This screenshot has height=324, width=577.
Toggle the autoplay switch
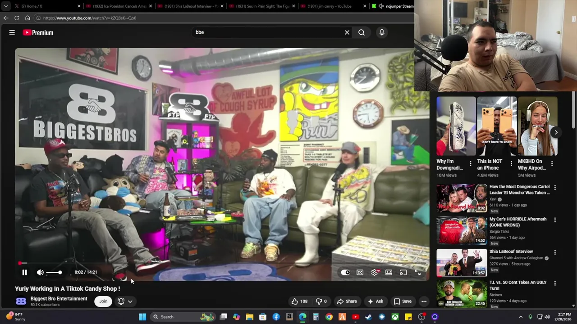point(345,272)
